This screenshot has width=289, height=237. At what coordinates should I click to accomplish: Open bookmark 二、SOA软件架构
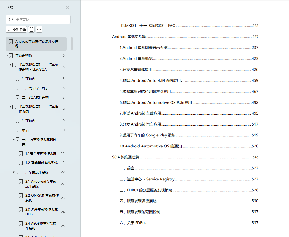tap(35, 97)
